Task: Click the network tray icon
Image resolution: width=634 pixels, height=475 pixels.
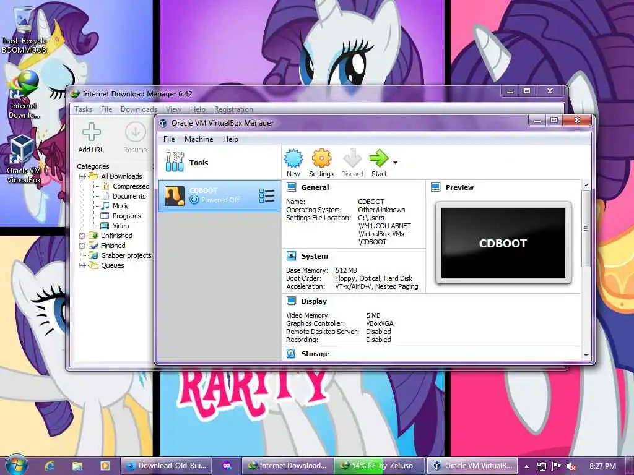Action: (541, 466)
